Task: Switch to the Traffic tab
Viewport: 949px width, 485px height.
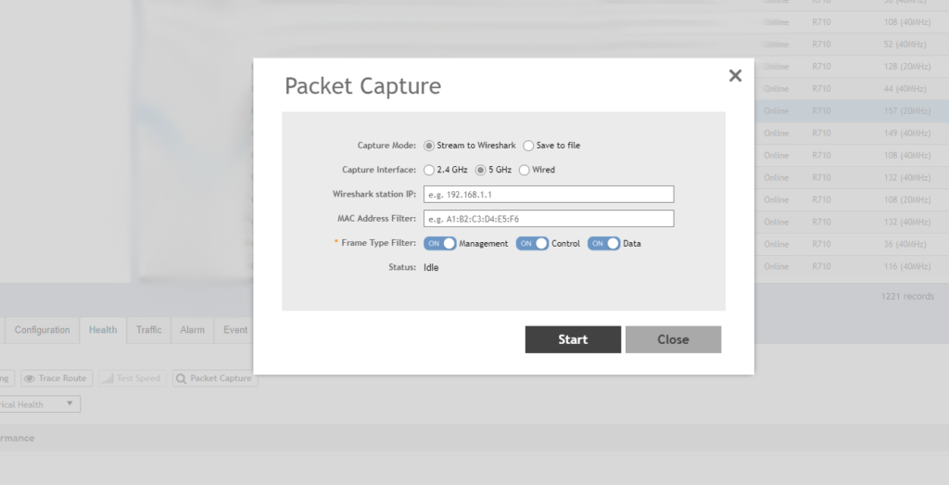Action: (x=149, y=330)
